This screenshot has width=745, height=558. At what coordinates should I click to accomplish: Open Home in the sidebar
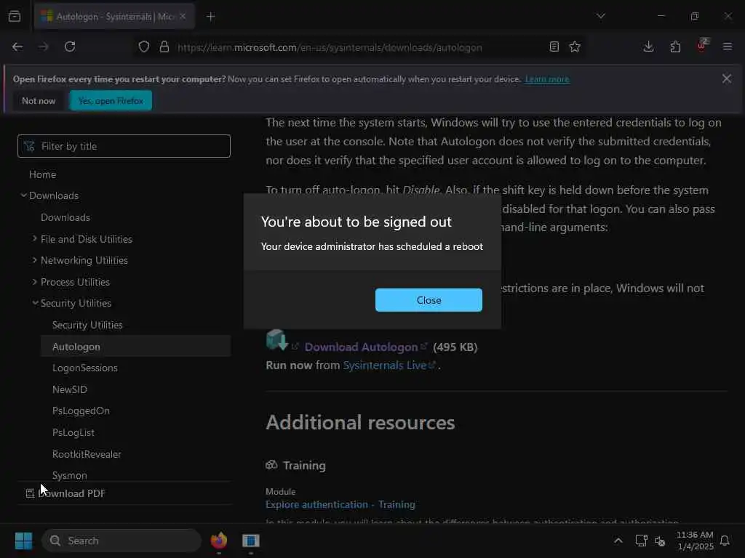pyautogui.click(x=43, y=174)
